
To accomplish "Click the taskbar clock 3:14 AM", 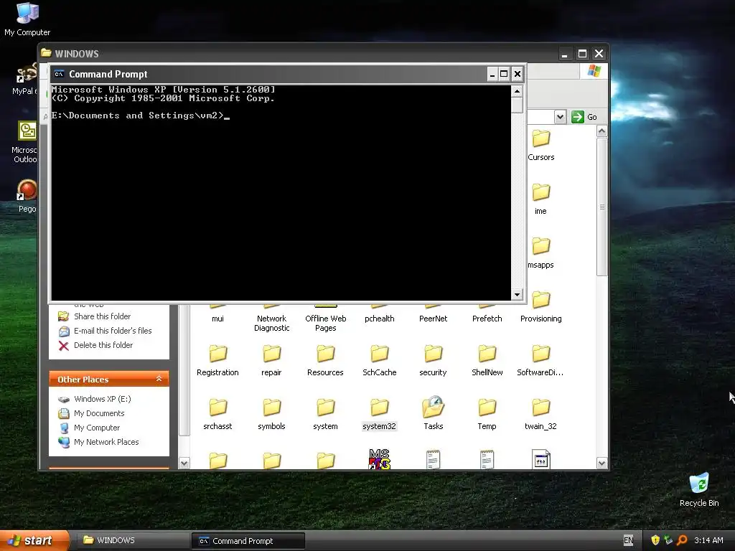I will coord(708,540).
